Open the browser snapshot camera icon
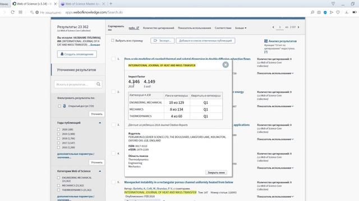Viewport: 359px width, 201px height. pyautogui.click(x=319, y=12)
